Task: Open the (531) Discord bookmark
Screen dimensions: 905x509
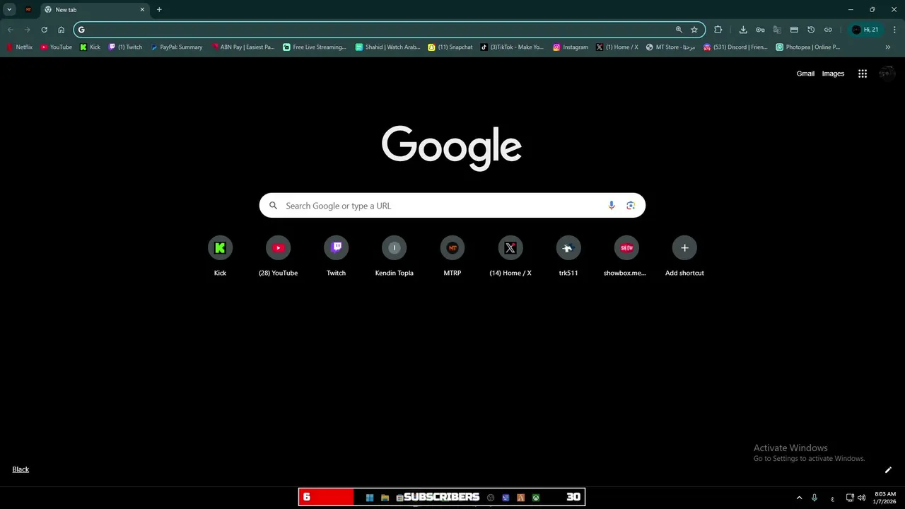Action: point(736,47)
